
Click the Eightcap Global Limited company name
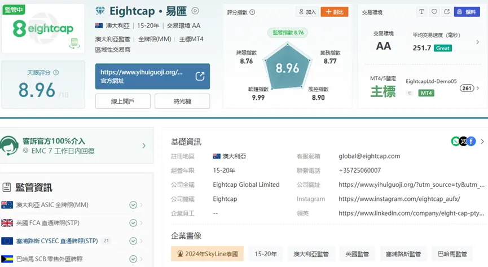(x=246, y=185)
